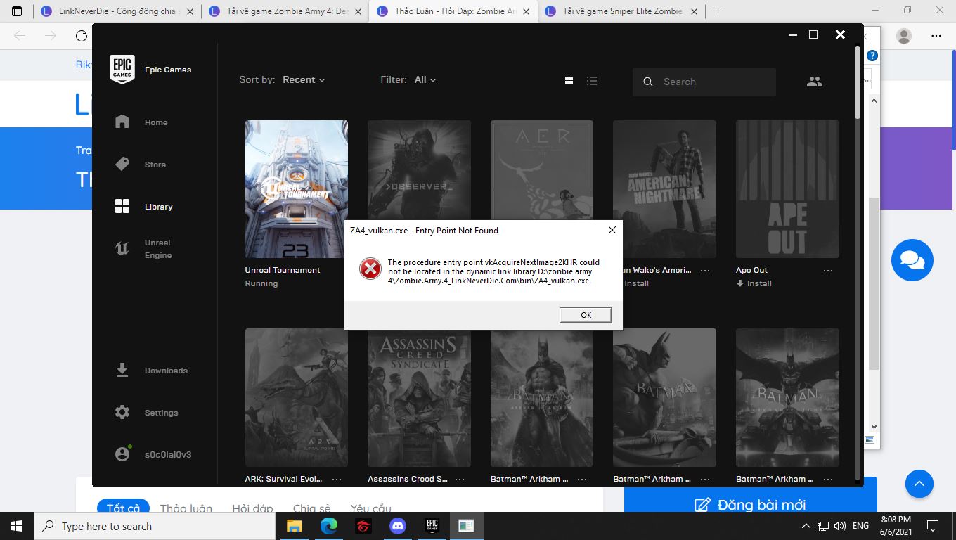Image resolution: width=956 pixels, height=540 pixels.
Task: Click the library Search field
Action: click(x=710, y=82)
